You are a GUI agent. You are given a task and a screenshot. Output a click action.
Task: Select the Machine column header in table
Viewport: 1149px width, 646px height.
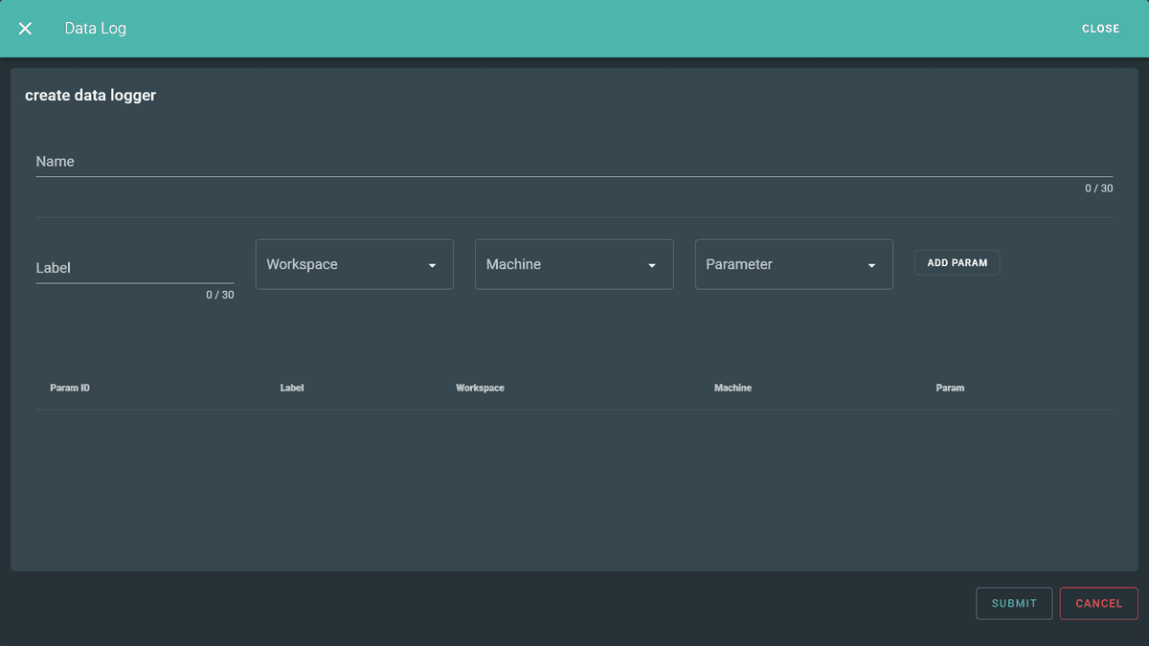click(732, 388)
